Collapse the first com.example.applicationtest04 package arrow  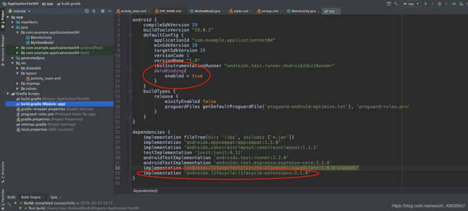(18, 33)
